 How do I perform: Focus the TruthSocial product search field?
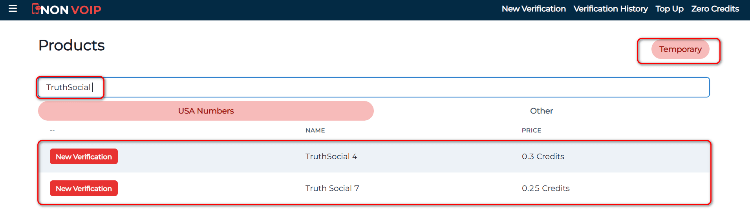[x=374, y=87]
